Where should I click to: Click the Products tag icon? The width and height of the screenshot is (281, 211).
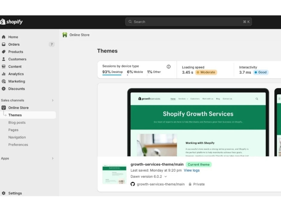click(x=4, y=52)
